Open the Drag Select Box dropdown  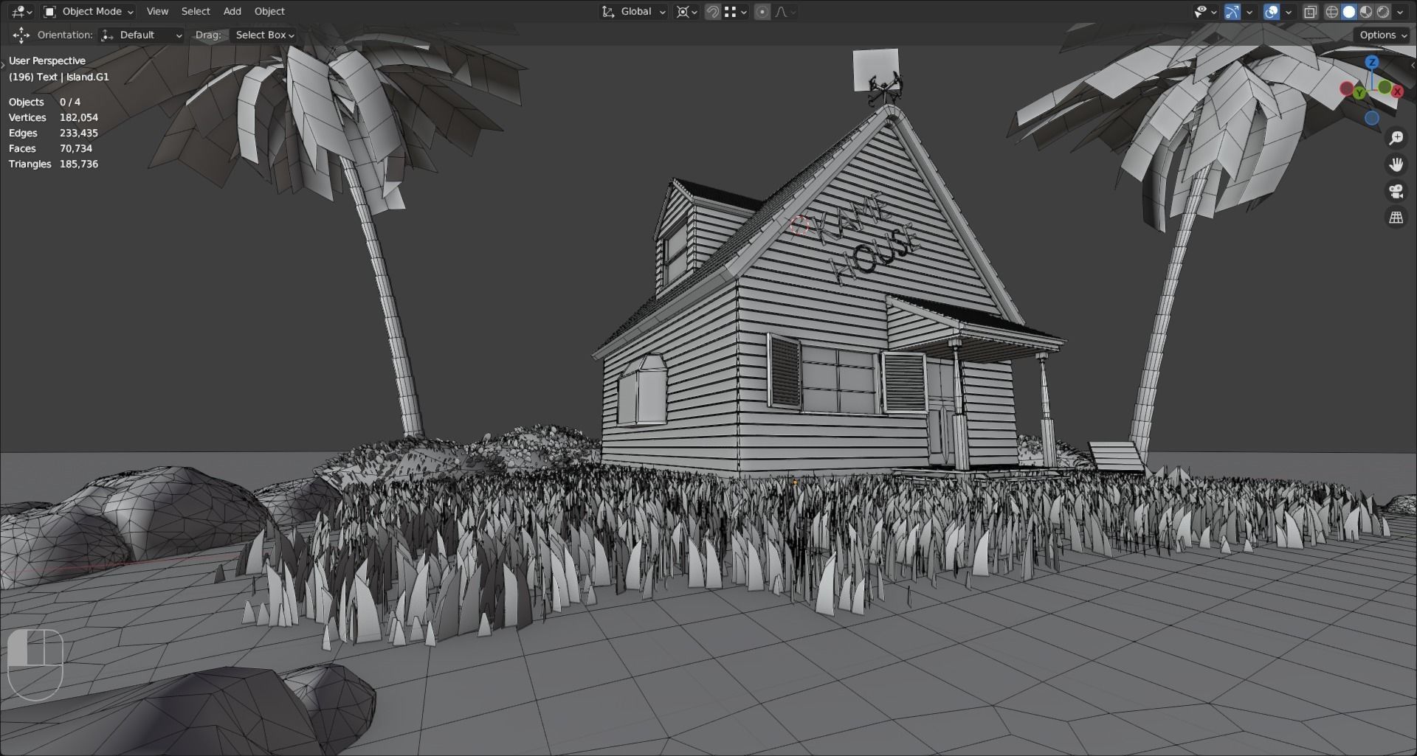pyautogui.click(x=263, y=35)
